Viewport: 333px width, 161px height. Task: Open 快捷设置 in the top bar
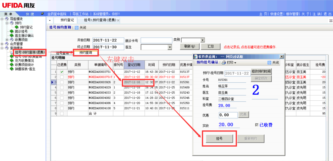coord(277,14)
